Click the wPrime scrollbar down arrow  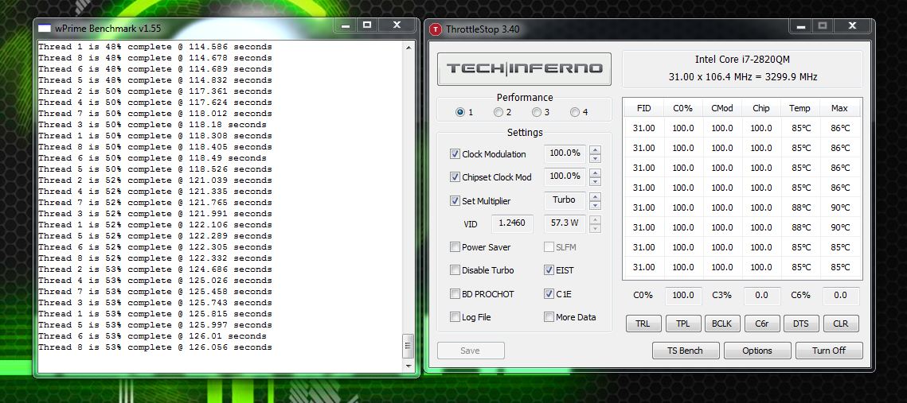(409, 366)
